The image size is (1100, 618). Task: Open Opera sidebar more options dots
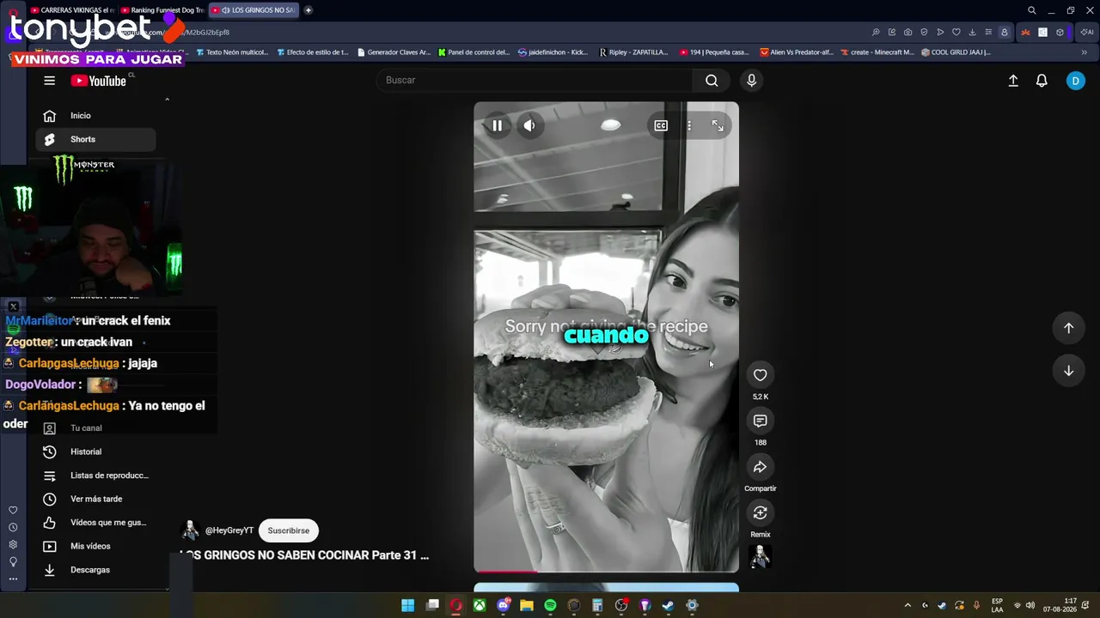pyautogui.click(x=13, y=579)
